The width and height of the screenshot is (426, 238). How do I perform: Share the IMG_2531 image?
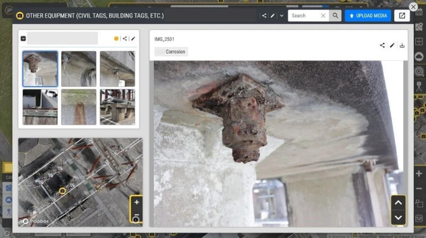coord(382,45)
